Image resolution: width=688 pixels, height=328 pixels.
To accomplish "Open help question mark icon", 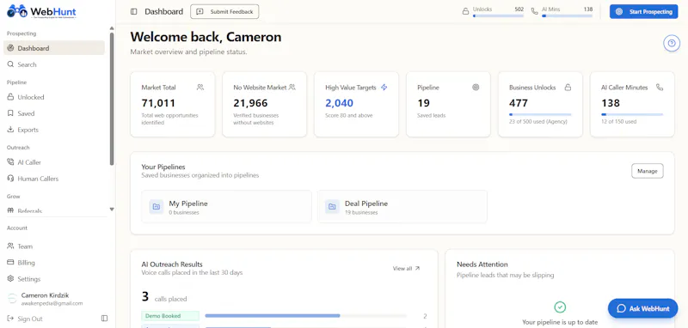I will [x=672, y=43].
